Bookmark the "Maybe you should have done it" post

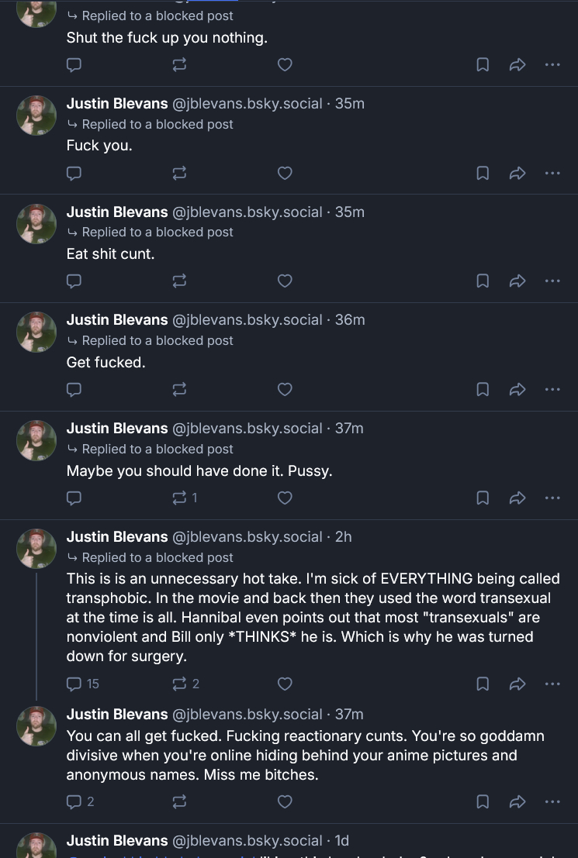[483, 498]
